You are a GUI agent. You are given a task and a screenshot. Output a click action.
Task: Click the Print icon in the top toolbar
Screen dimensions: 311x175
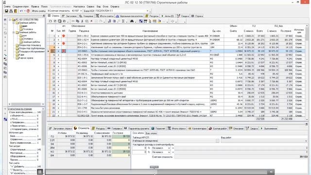tap(11, 11)
